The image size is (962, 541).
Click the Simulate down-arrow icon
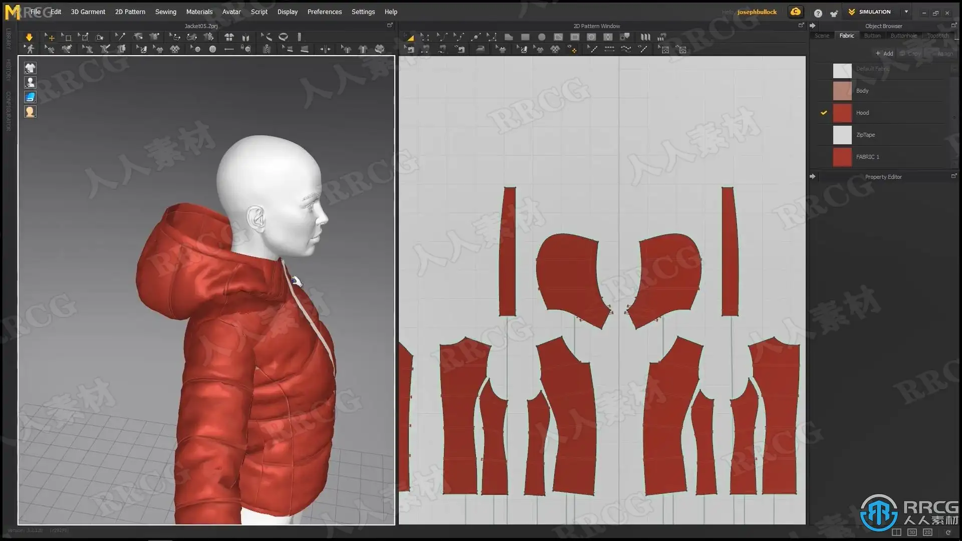(x=29, y=37)
